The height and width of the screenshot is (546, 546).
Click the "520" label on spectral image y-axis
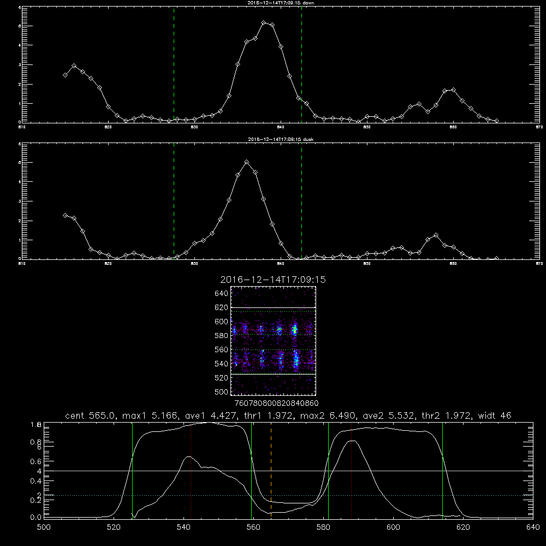pyautogui.click(x=222, y=378)
